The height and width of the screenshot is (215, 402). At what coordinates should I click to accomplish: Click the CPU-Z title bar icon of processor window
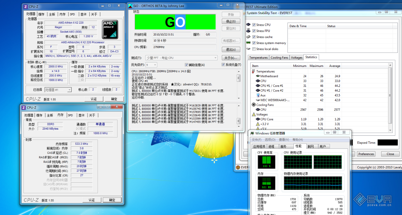pos(26,6)
